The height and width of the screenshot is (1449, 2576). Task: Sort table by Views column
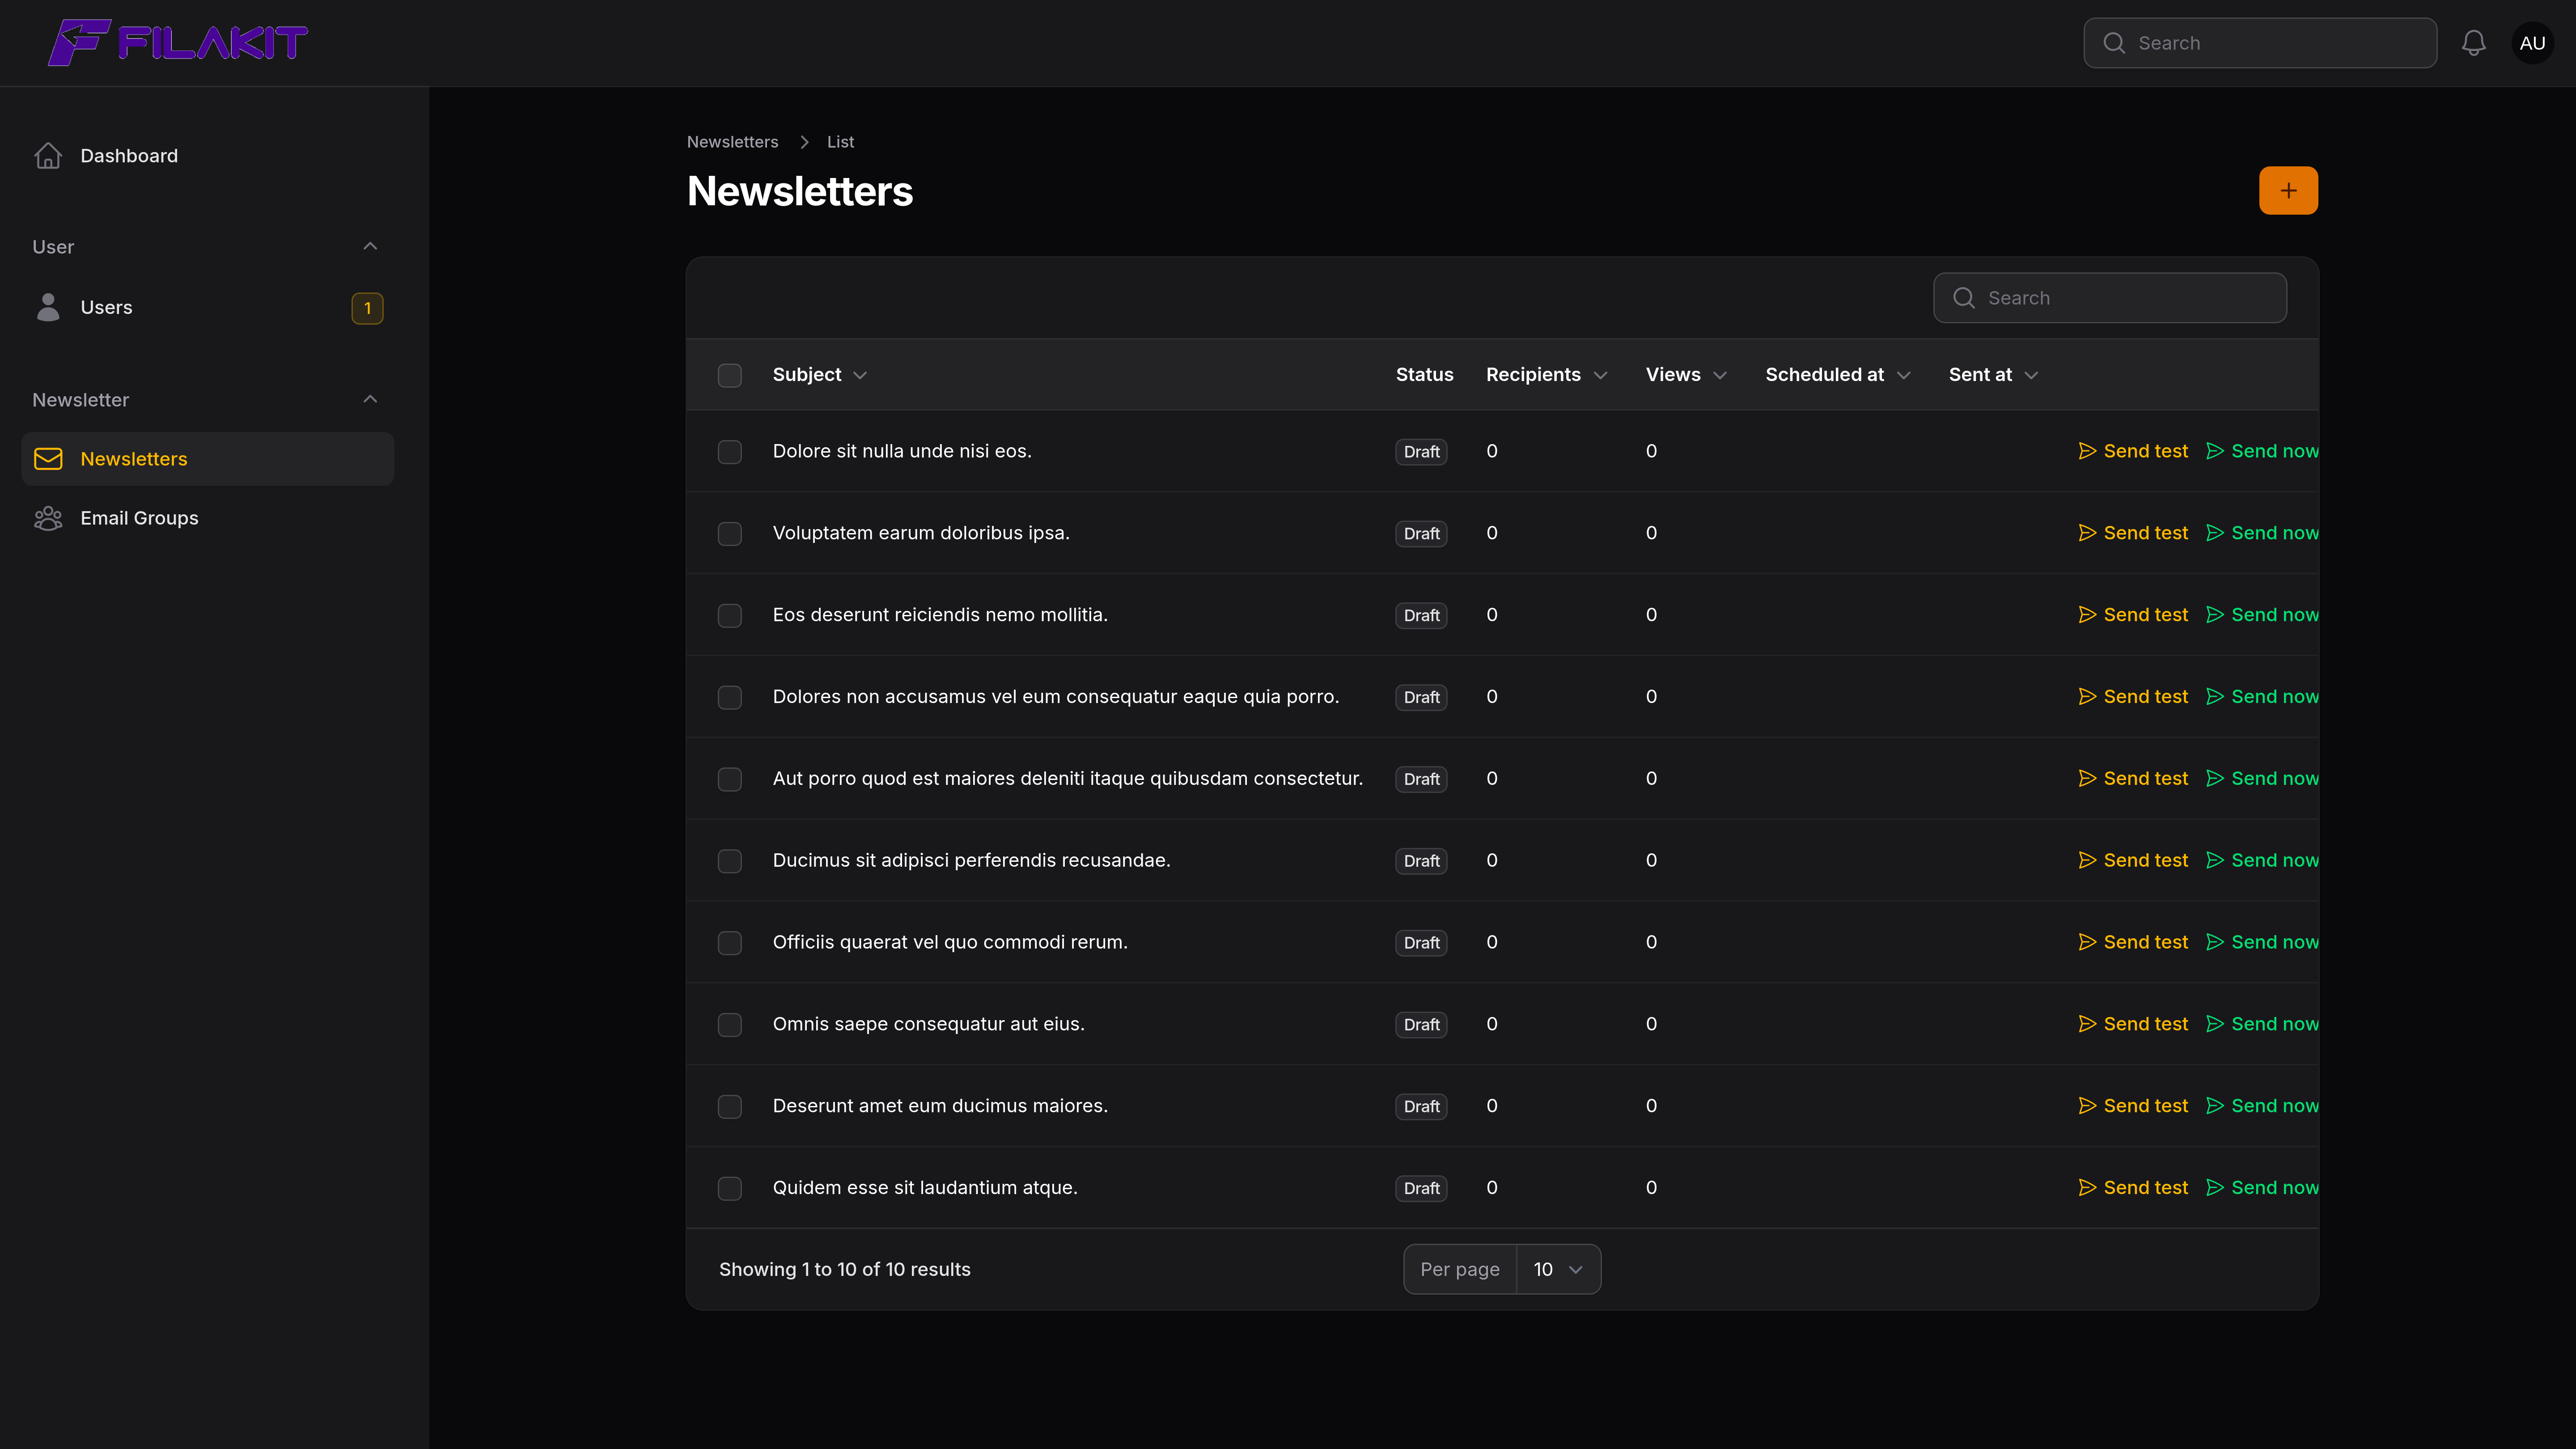1687,375
